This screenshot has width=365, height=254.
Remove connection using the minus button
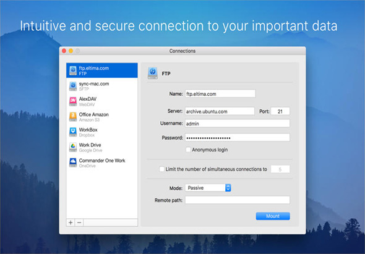click(x=79, y=222)
